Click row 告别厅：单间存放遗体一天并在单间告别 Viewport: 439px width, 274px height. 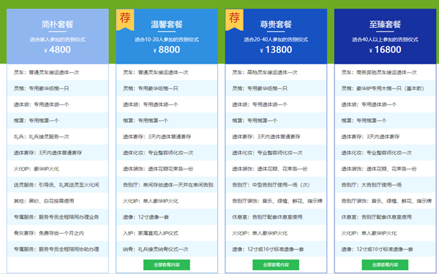(167, 185)
